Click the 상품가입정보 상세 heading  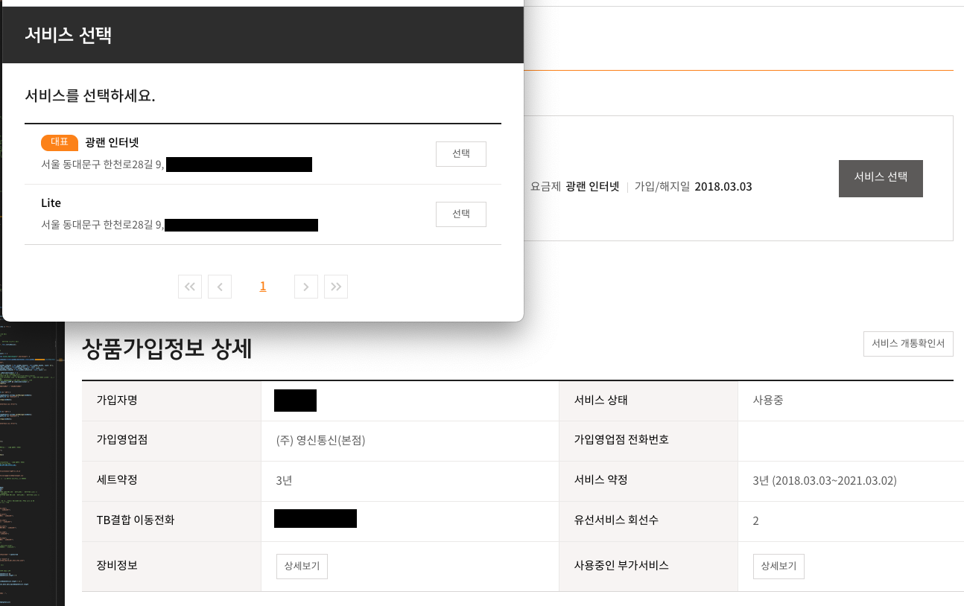point(167,348)
